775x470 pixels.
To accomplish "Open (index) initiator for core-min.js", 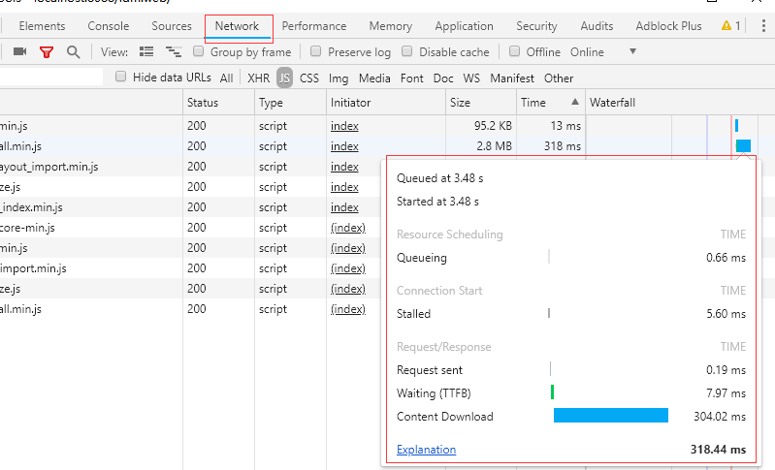I will pos(348,228).
